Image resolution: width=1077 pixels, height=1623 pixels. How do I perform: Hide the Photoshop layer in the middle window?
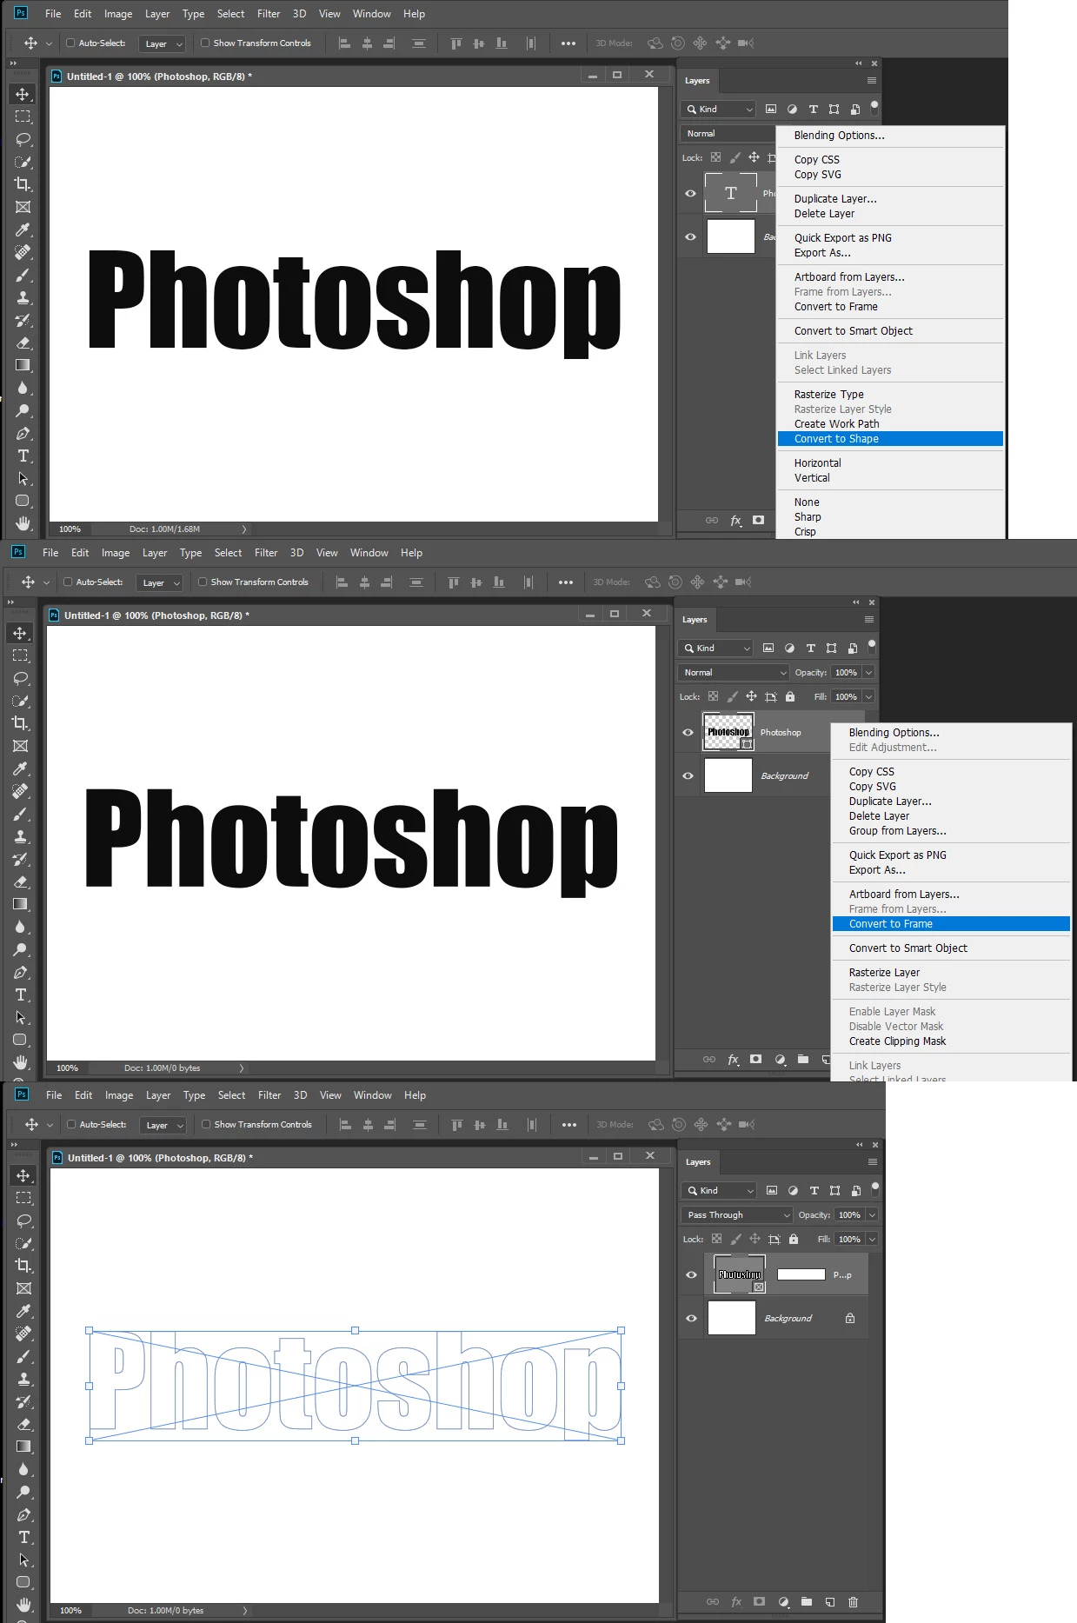(688, 732)
